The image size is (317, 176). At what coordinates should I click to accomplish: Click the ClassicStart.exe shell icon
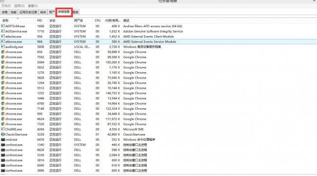point(3,135)
